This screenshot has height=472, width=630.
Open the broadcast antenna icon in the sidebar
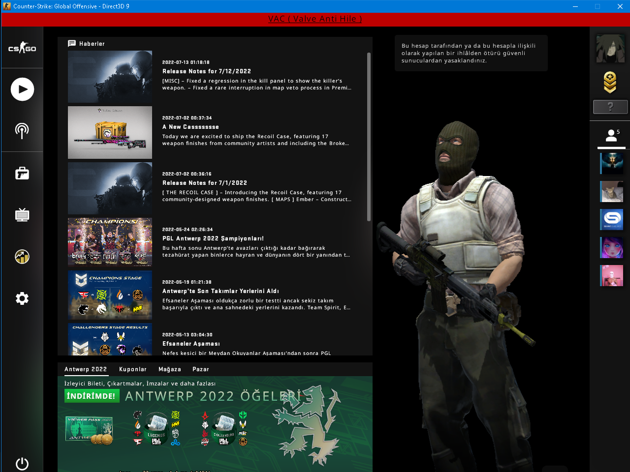tap(22, 131)
